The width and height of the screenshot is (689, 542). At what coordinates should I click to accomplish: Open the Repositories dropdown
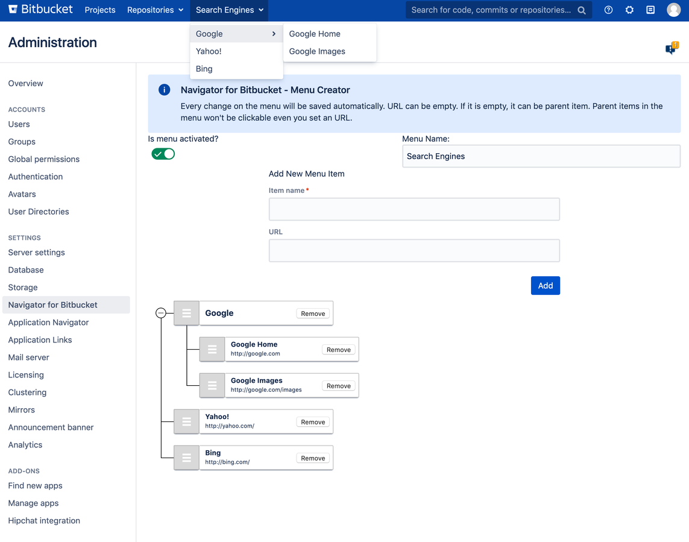coord(155,10)
